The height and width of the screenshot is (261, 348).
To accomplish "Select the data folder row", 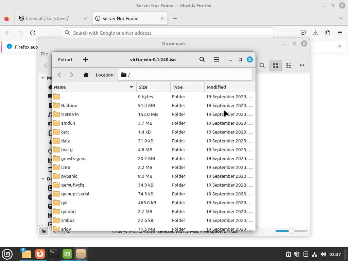I will click(154, 141).
